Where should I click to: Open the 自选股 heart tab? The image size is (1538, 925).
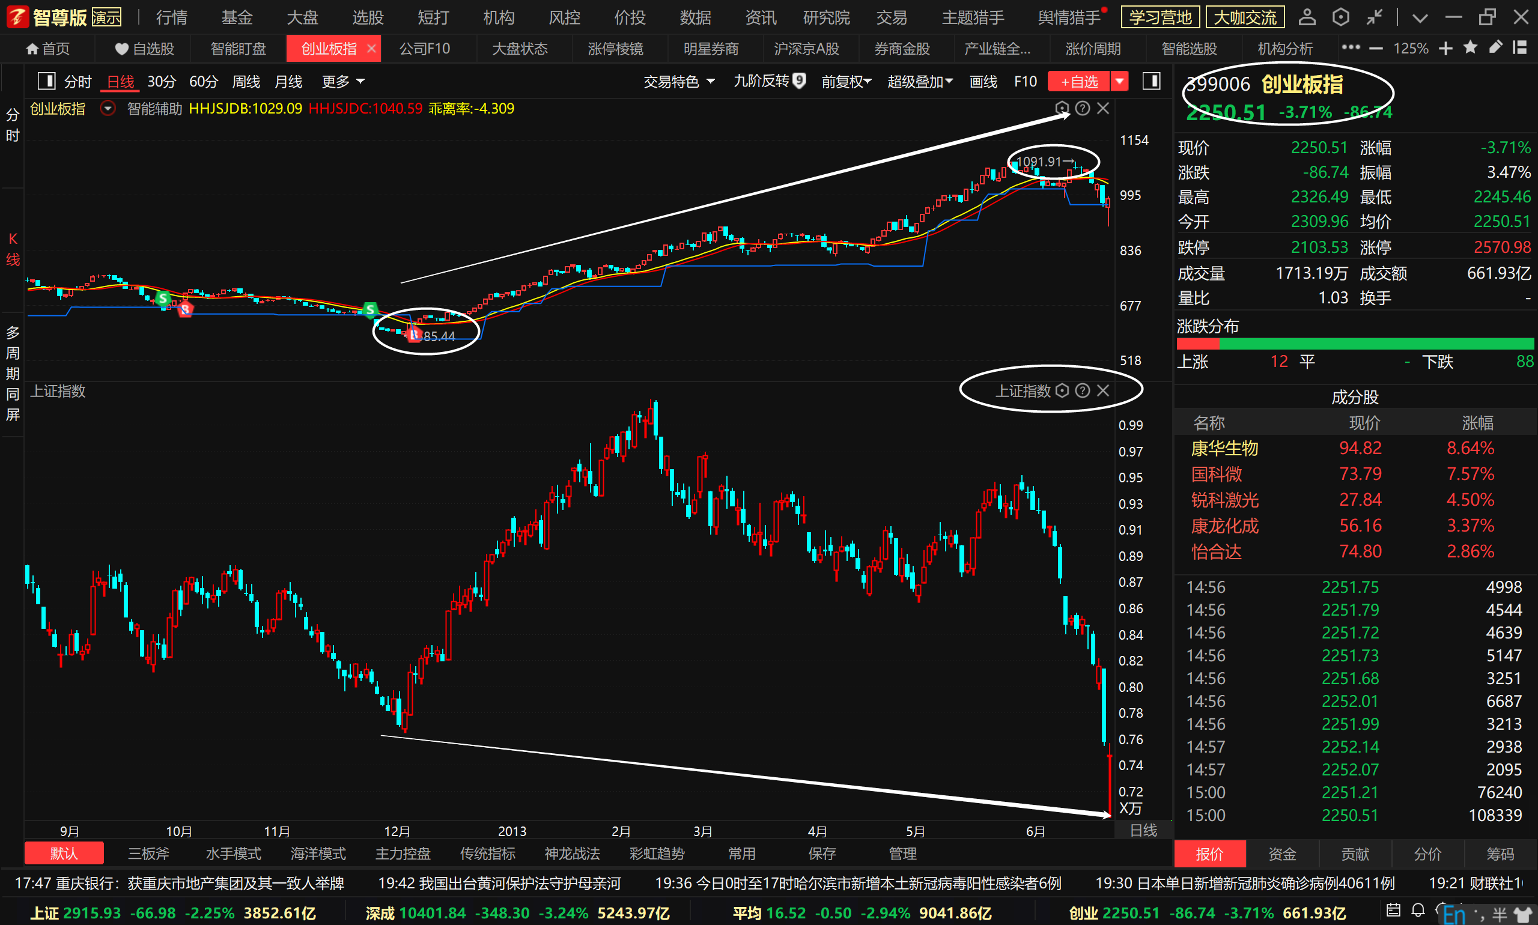coord(145,49)
